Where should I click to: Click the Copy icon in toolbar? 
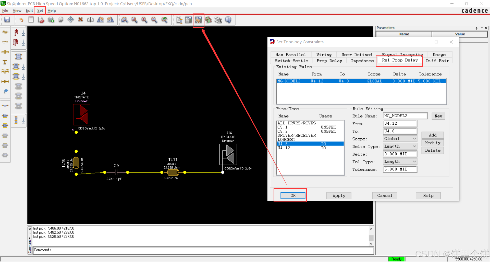point(61,20)
